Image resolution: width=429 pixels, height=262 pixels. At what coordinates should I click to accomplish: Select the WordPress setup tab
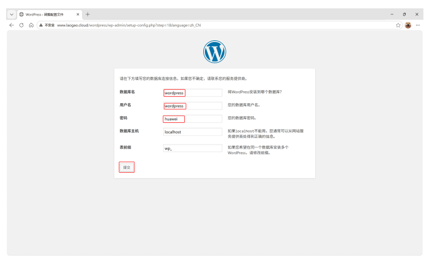50,14
